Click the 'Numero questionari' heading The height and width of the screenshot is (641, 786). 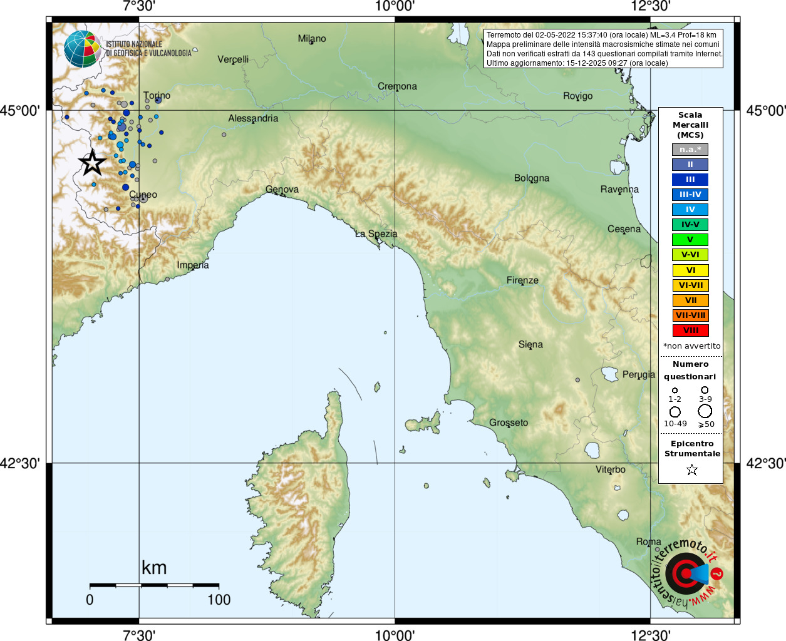[690, 371]
